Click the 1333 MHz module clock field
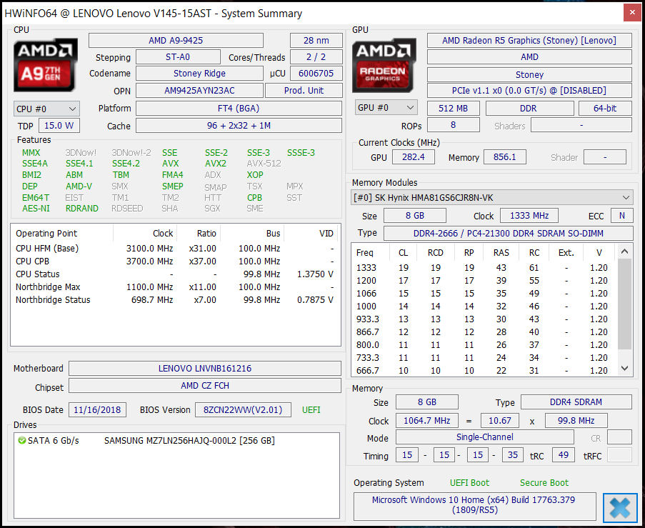 click(x=529, y=215)
